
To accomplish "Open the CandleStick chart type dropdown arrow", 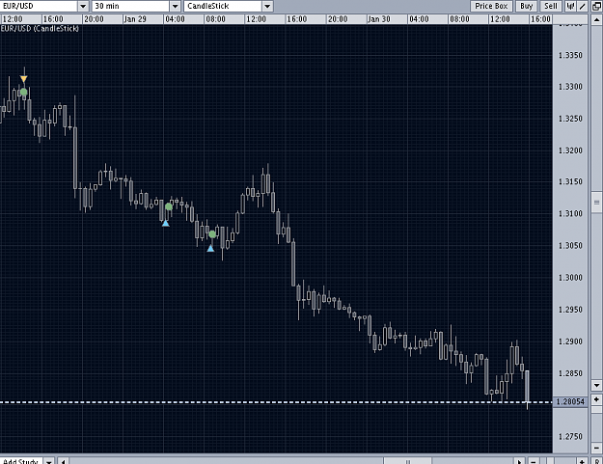I will point(267,6).
